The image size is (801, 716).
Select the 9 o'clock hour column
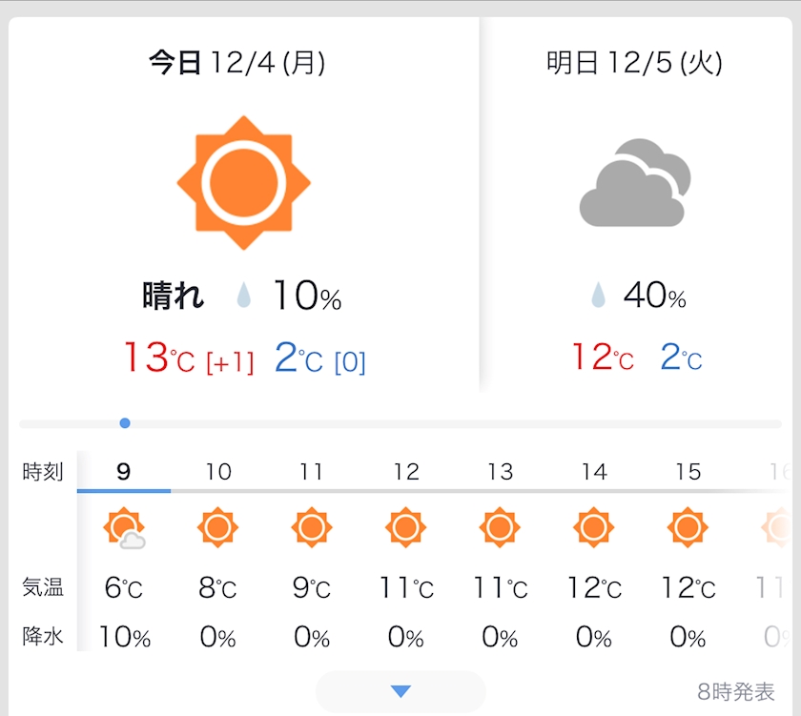[x=124, y=471]
